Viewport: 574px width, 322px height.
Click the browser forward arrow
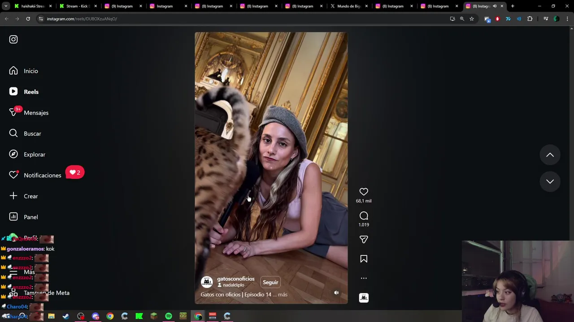pyautogui.click(x=17, y=19)
